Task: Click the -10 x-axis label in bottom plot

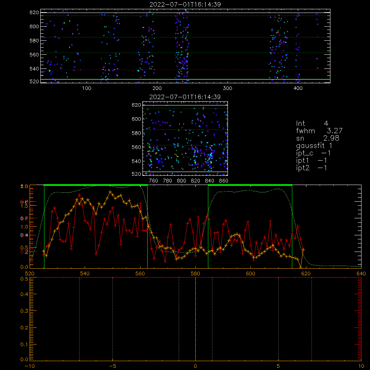Action: [x=30, y=366]
